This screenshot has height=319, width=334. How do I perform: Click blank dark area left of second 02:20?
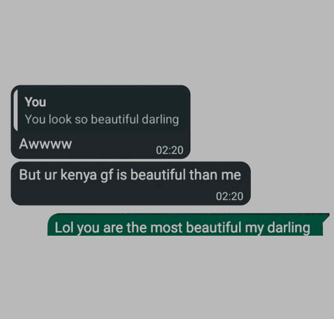(x=113, y=195)
